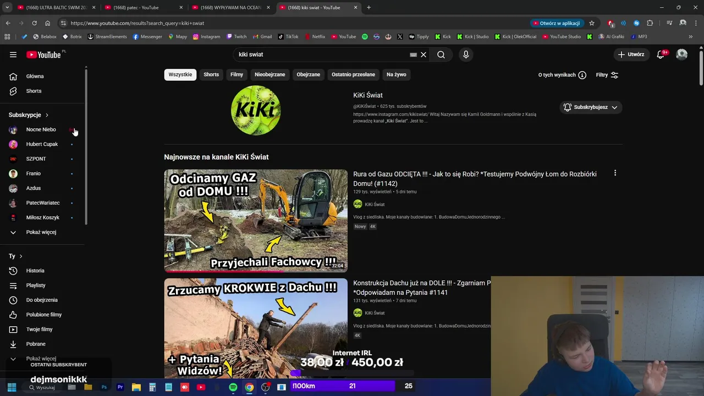Screen dimensions: 704x396
Task: Open more options for Rura od Gazu video
Action: coord(615,173)
